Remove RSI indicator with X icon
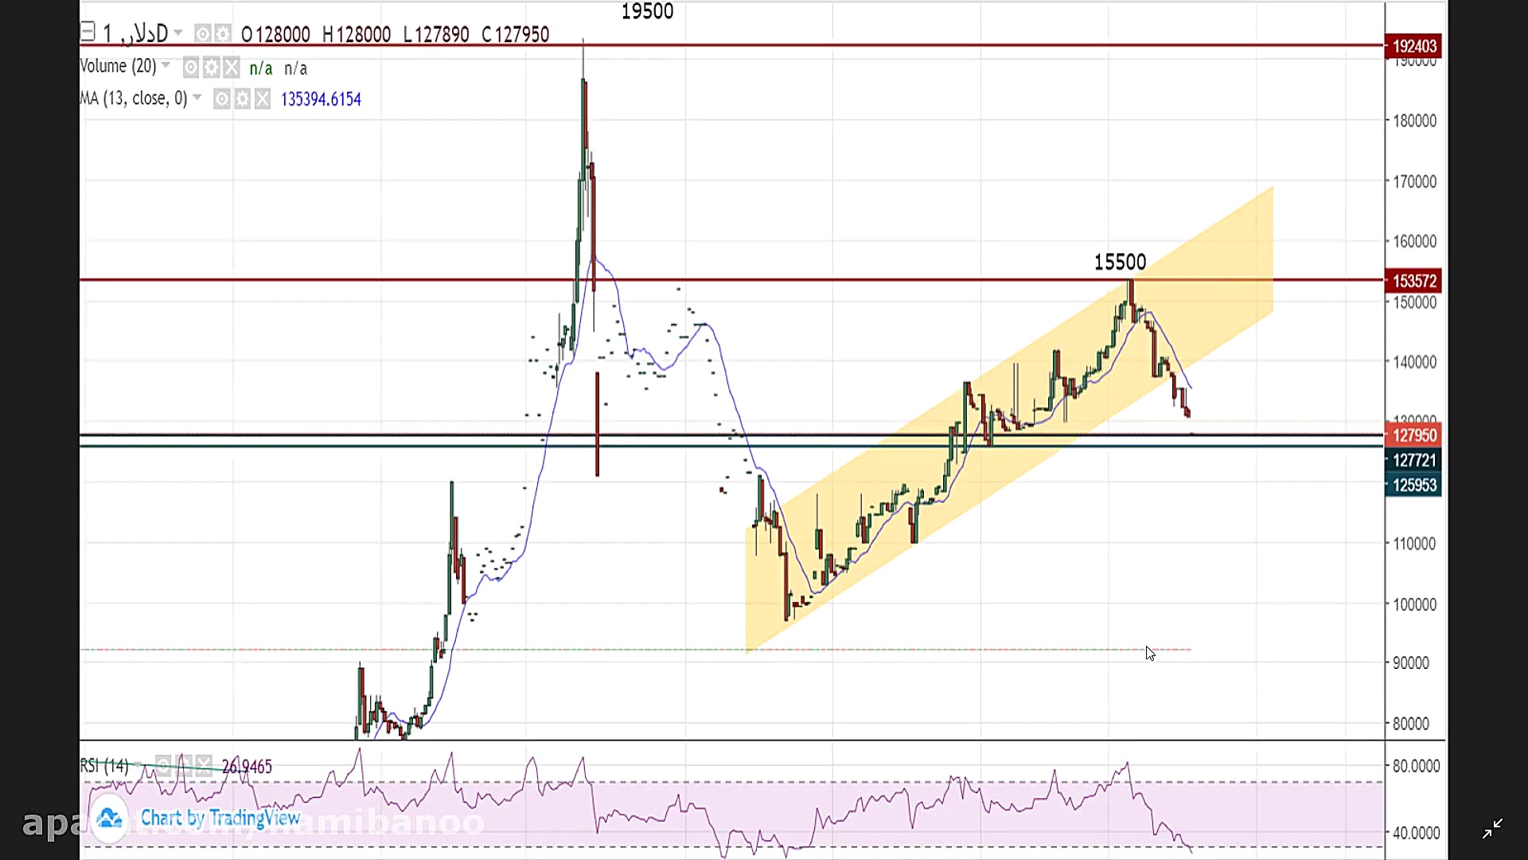 coord(204,765)
